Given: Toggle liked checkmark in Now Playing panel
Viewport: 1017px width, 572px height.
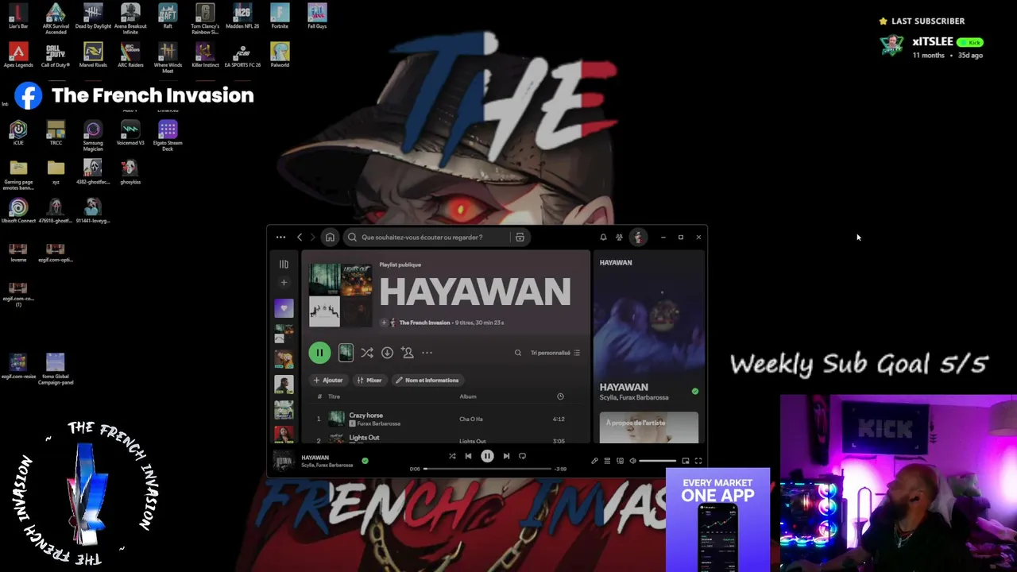Looking at the screenshot, I should click(x=695, y=391).
